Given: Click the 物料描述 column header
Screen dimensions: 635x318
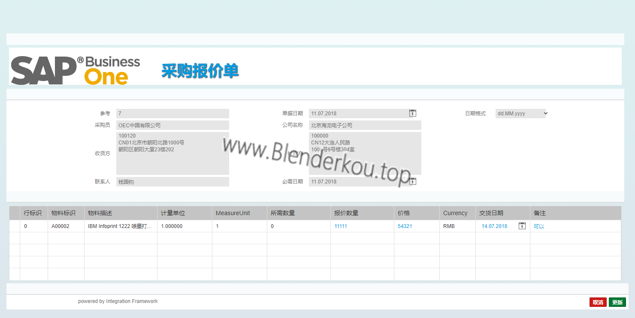Looking at the screenshot, I should coord(121,213).
